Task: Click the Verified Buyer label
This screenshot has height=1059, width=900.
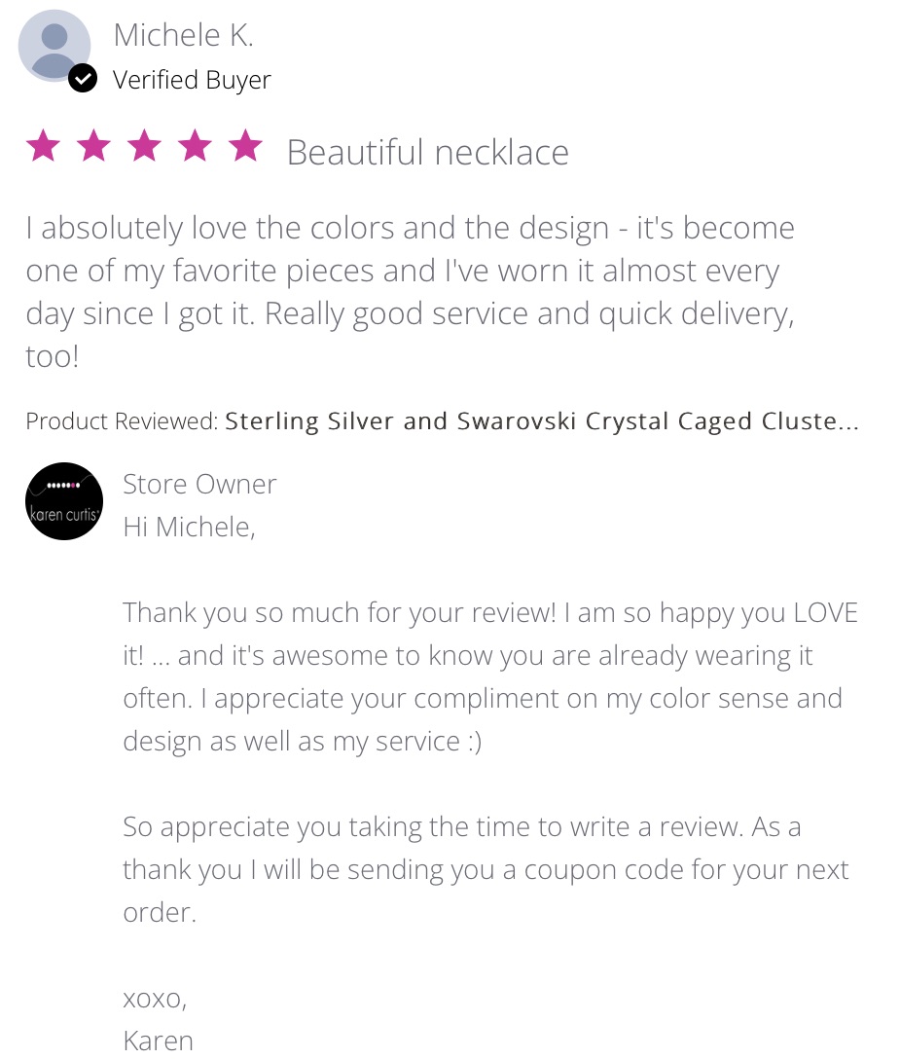Action: [192, 81]
